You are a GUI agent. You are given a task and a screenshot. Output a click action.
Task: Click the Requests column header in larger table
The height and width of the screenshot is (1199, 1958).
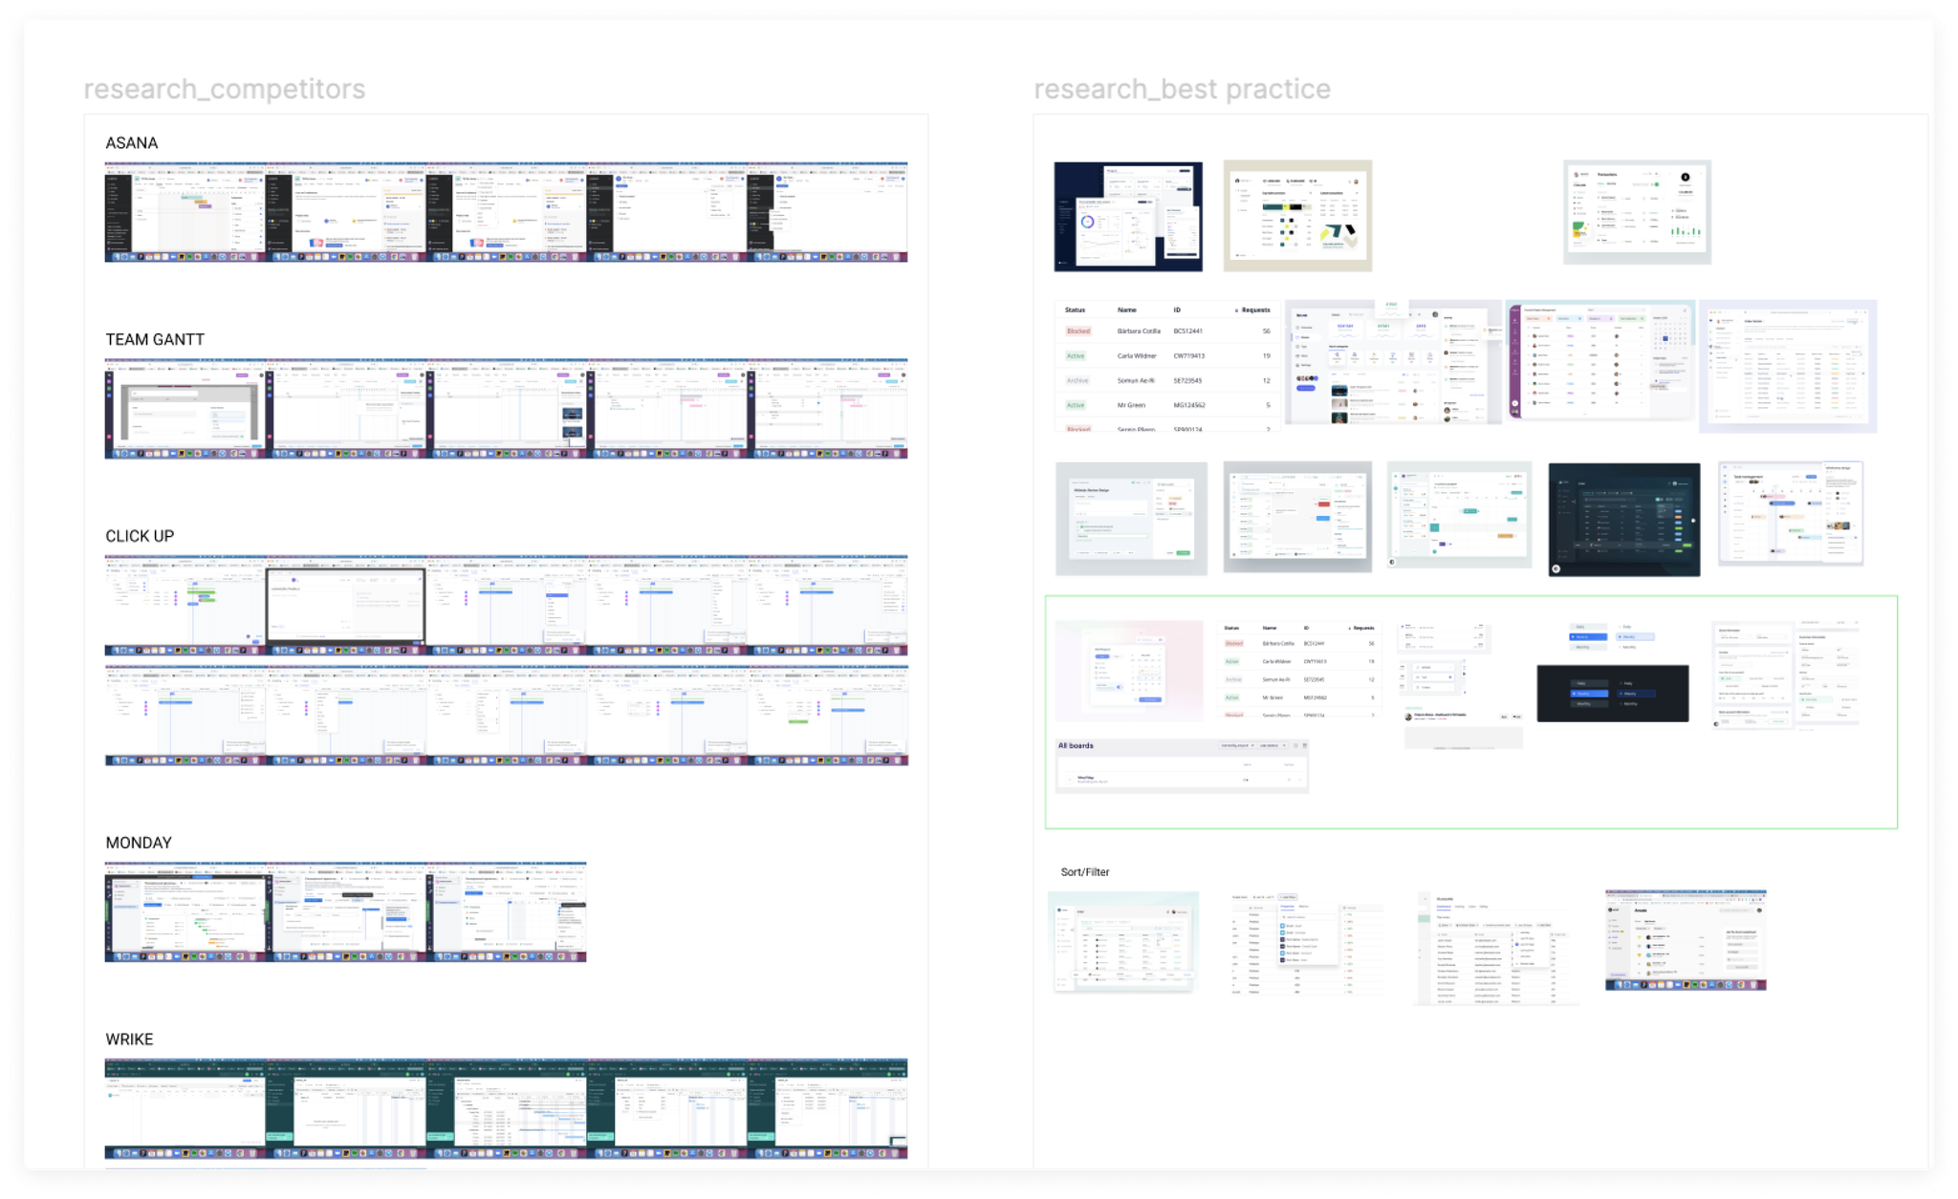click(1253, 310)
